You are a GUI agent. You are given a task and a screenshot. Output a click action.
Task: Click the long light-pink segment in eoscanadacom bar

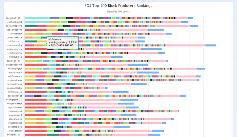tap(105, 65)
